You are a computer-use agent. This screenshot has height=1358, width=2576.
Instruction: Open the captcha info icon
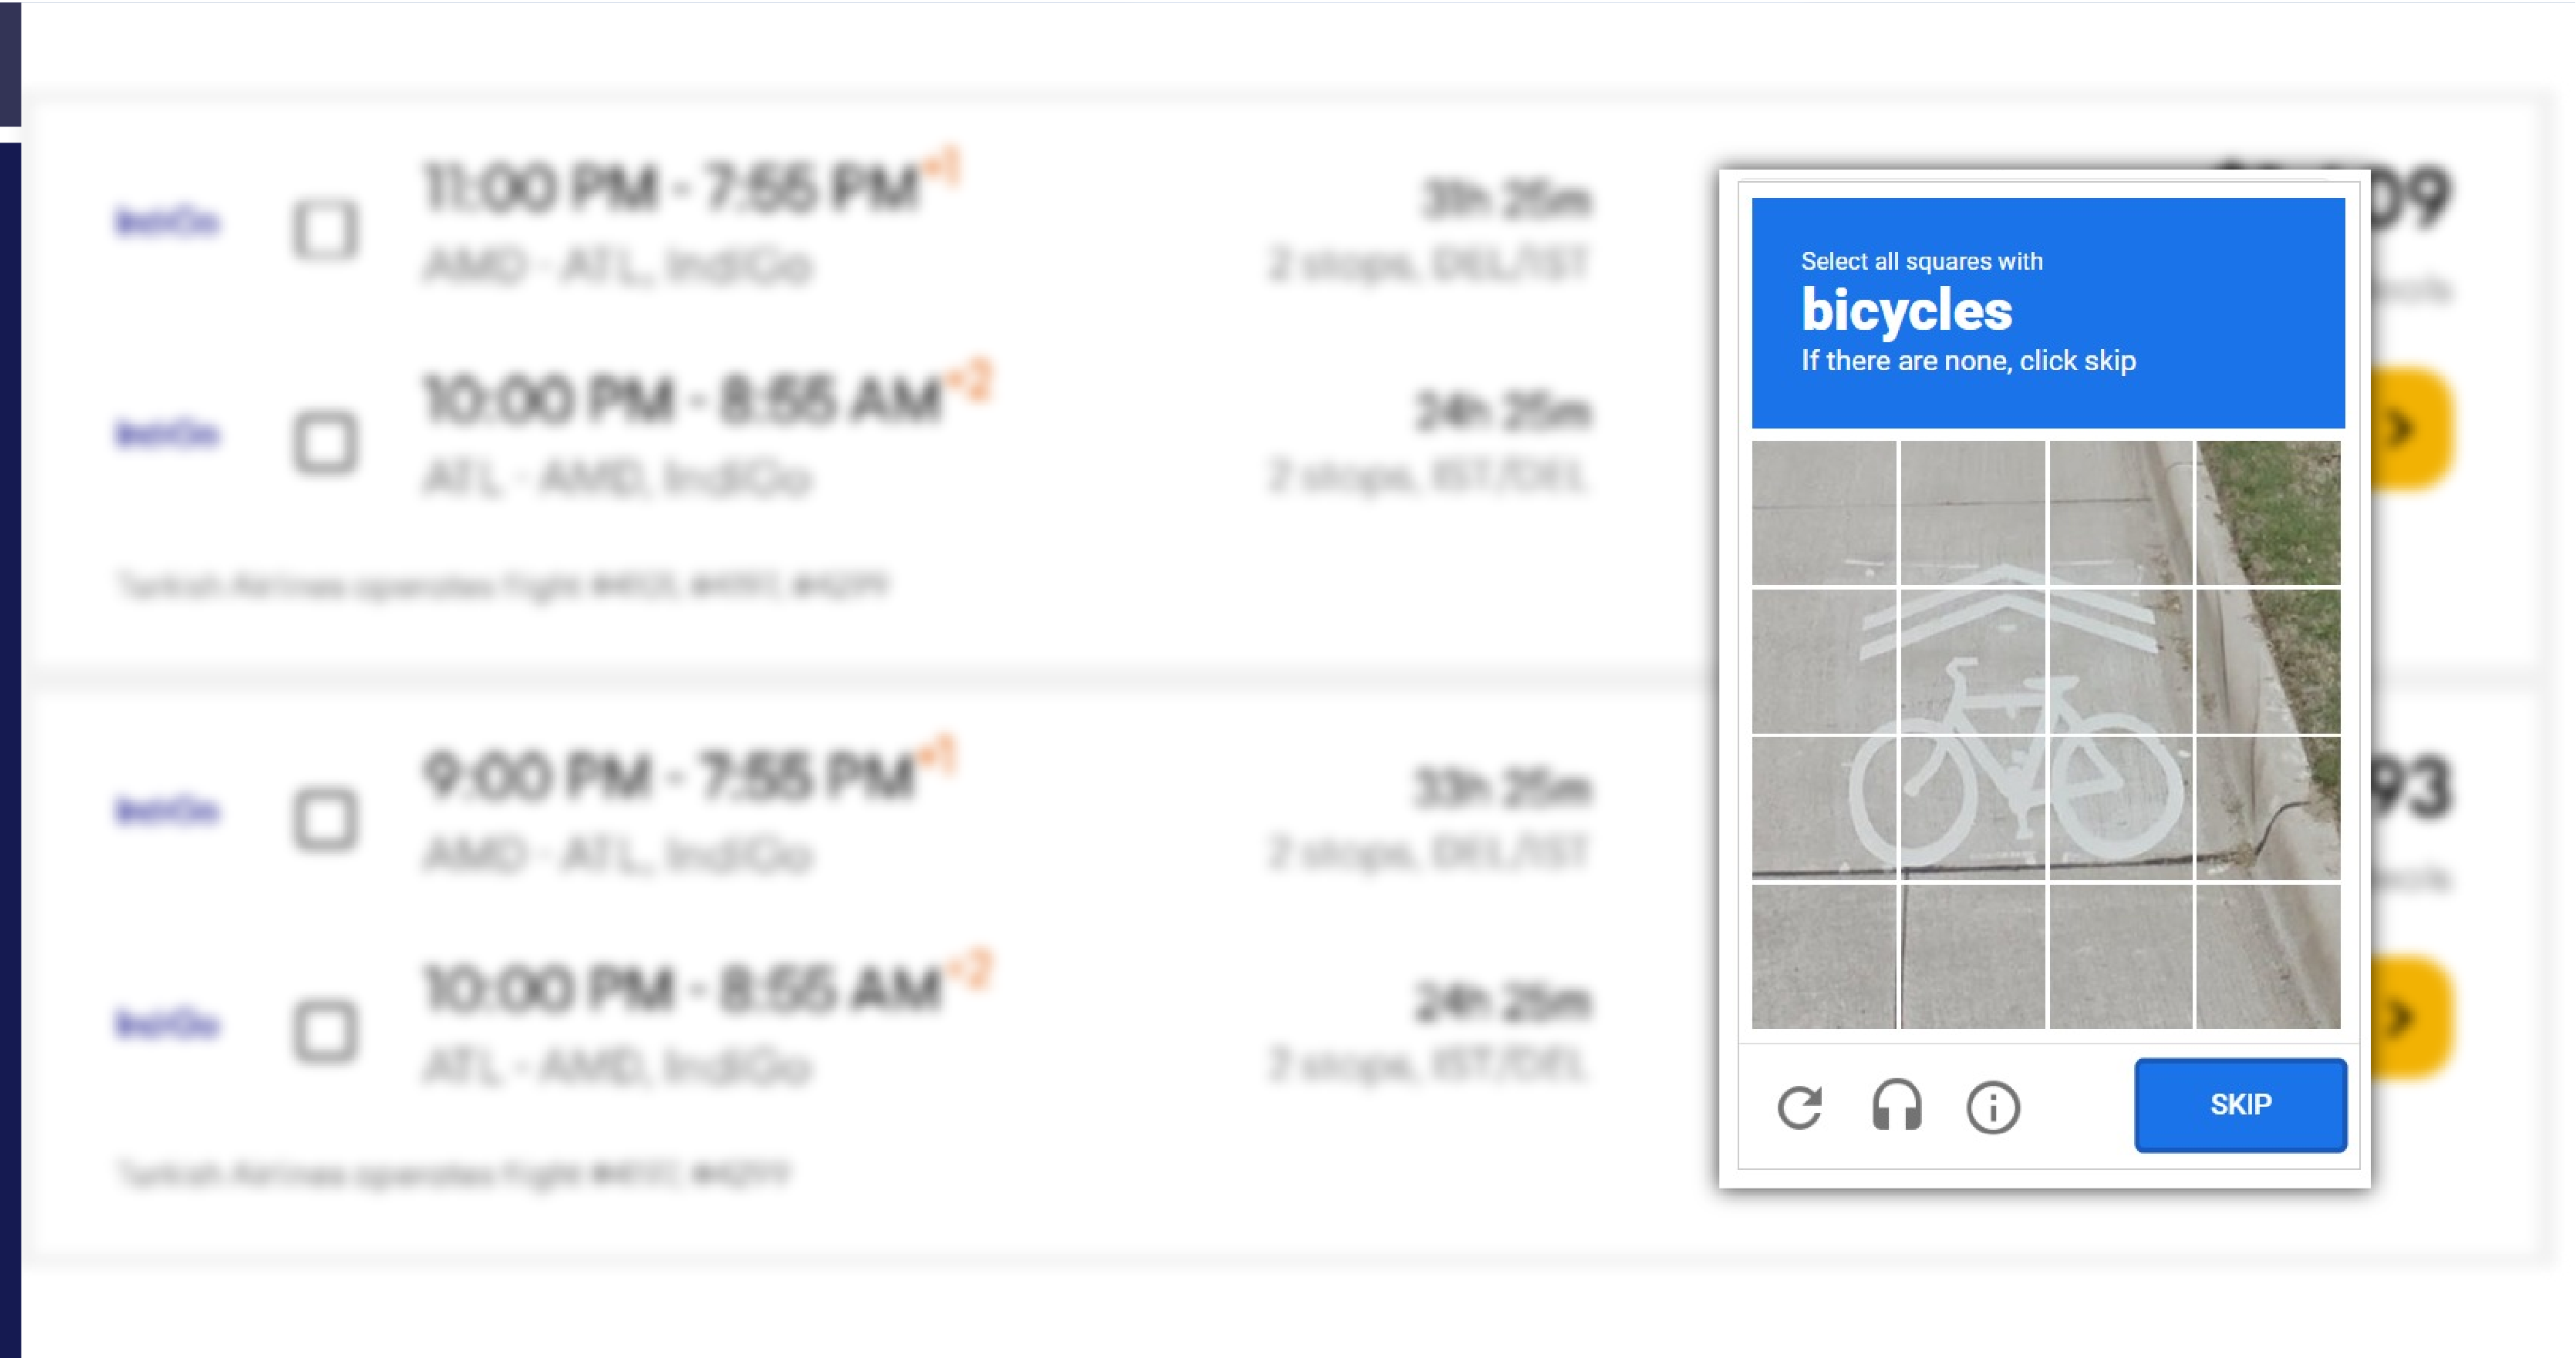click(1993, 1106)
